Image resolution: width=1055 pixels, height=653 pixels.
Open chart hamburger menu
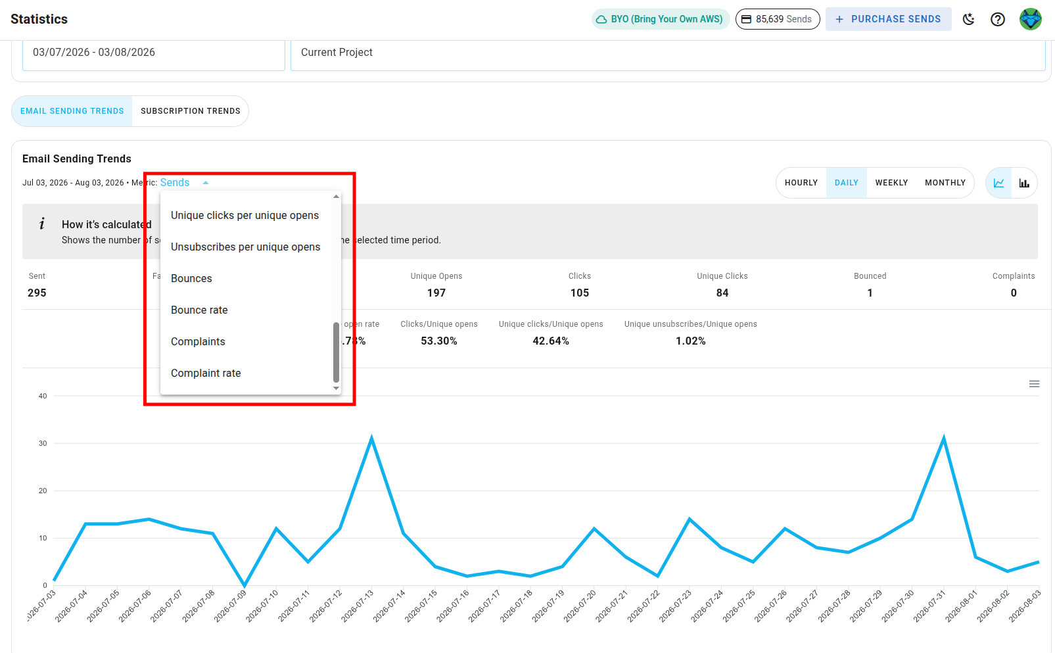[x=1034, y=384]
